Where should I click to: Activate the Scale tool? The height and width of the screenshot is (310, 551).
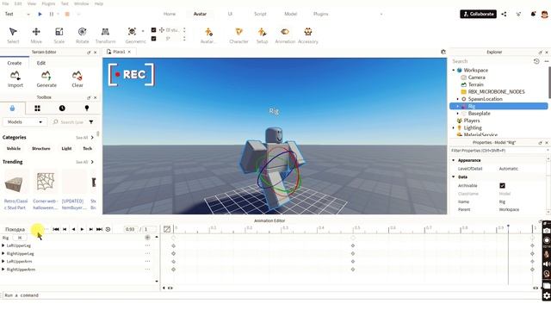pos(59,35)
